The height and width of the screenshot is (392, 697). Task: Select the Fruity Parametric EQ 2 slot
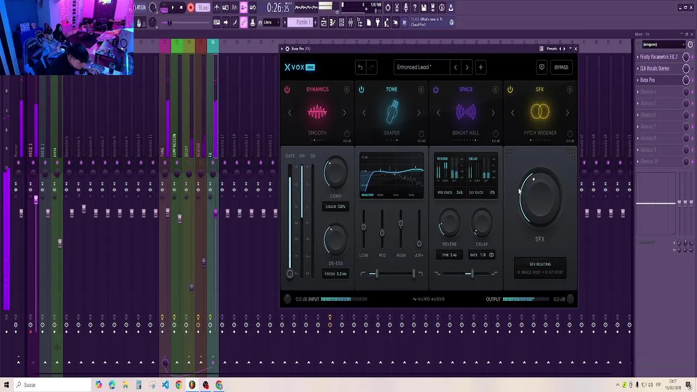[659, 57]
